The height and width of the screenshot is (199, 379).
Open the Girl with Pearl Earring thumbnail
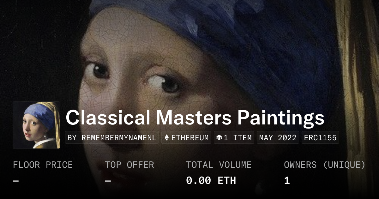(36, 125)
